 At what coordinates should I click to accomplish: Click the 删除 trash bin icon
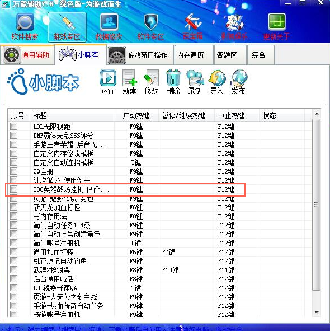tap(173, 78)
